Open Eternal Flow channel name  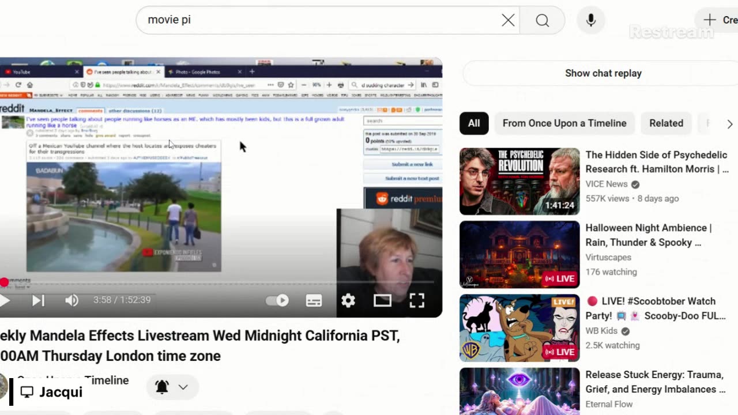pos(609,404)
